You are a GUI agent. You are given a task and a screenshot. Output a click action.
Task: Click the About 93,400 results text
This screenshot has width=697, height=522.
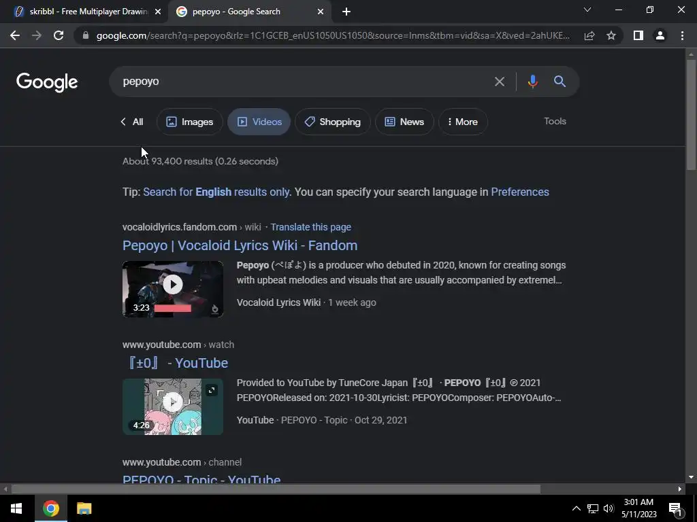pyautogui.click(x=201, y=161)
